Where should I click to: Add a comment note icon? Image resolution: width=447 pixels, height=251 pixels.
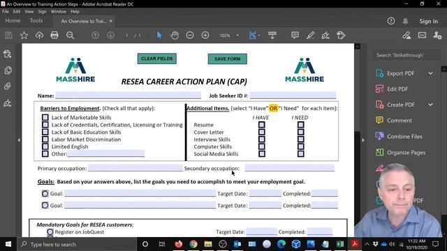pyautogui.click(x=295, y=36)
